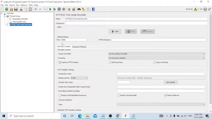
Task: Save the test plan with floppy icon
Action: pos(16,9)
